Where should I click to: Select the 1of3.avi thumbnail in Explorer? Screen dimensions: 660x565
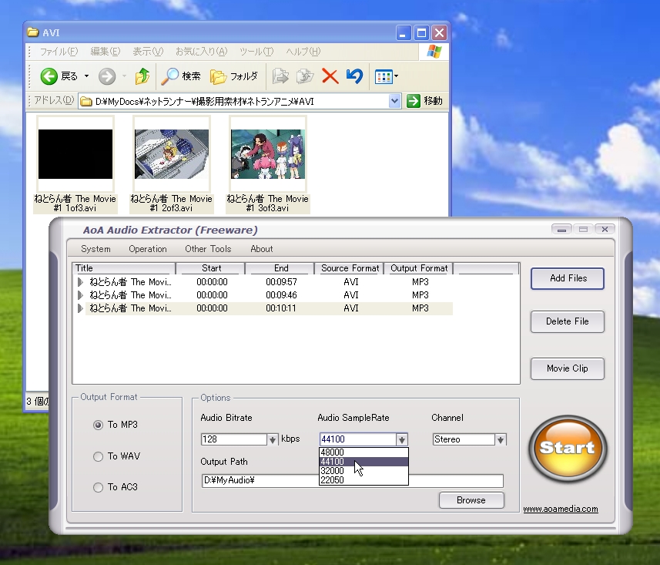(75, 154)
